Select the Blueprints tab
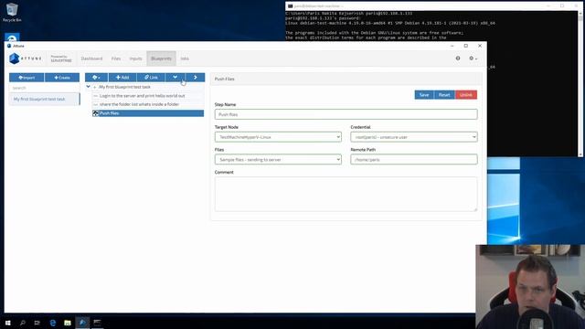 pos(161,58)
